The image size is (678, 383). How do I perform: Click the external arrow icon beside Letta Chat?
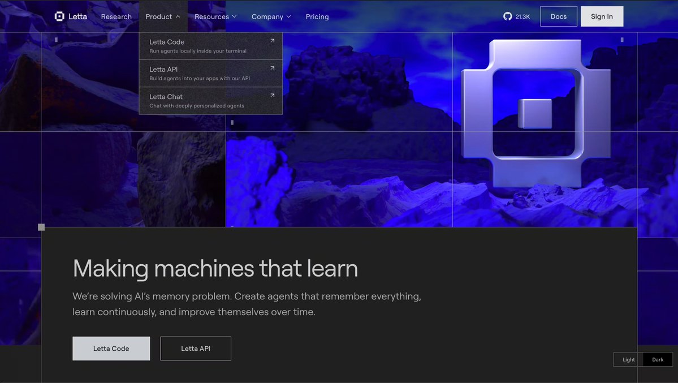point(272,96)
